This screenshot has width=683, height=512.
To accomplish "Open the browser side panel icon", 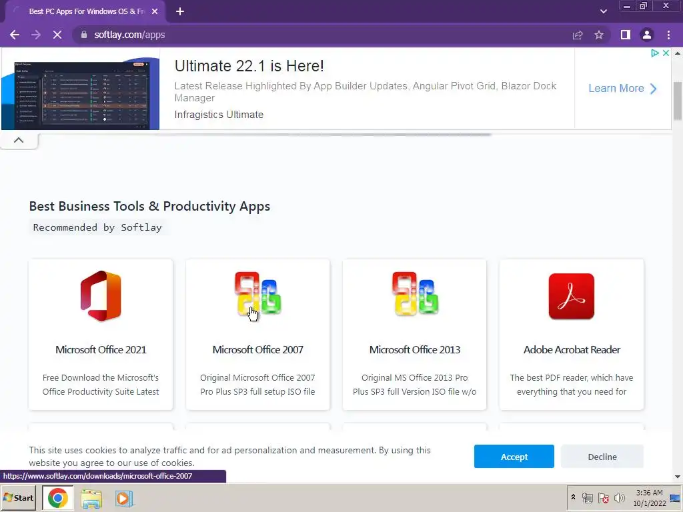I will pos(626,35).
